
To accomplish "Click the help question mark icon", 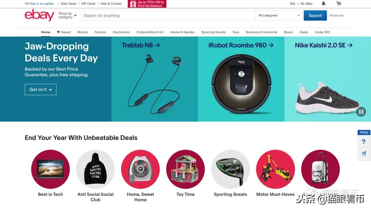I will pos(364,142).
